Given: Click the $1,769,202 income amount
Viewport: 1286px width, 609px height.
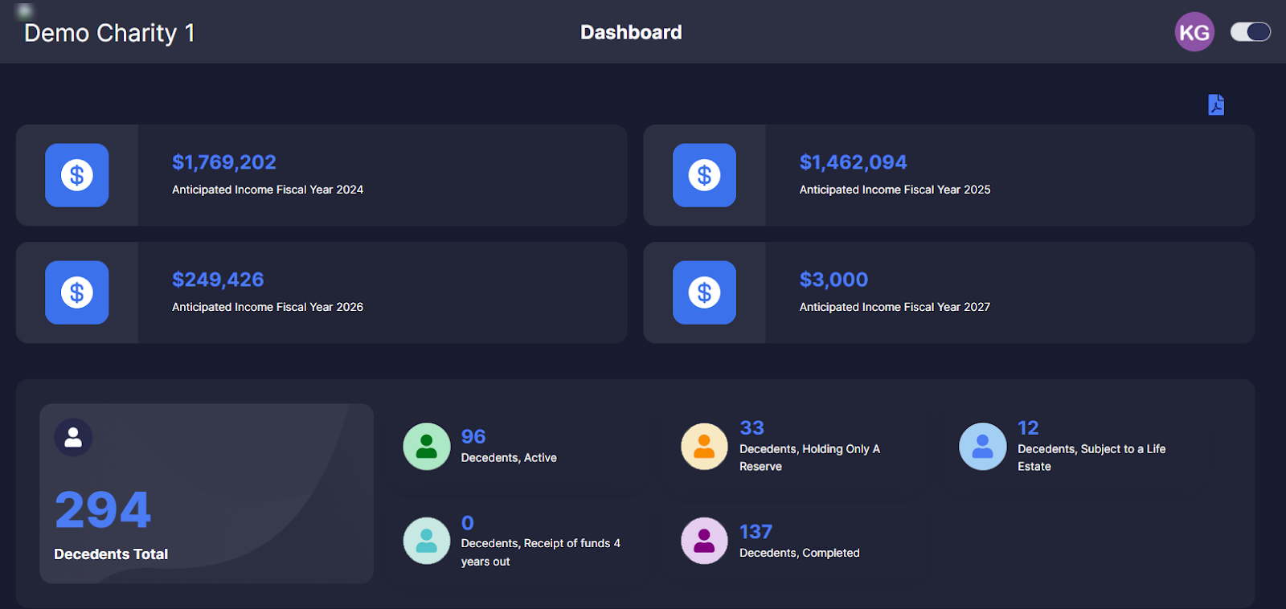Looking at the screenshot, I should pyautogui.click(x=224, y=162).
